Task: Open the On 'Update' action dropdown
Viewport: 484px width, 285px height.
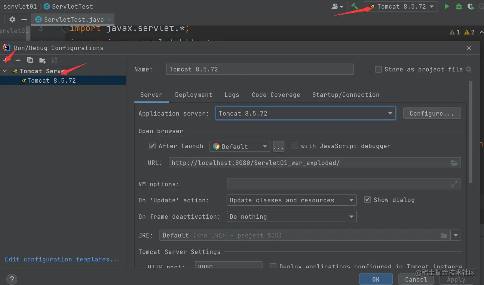Action: pyautogui.click(x=292, y=200)
